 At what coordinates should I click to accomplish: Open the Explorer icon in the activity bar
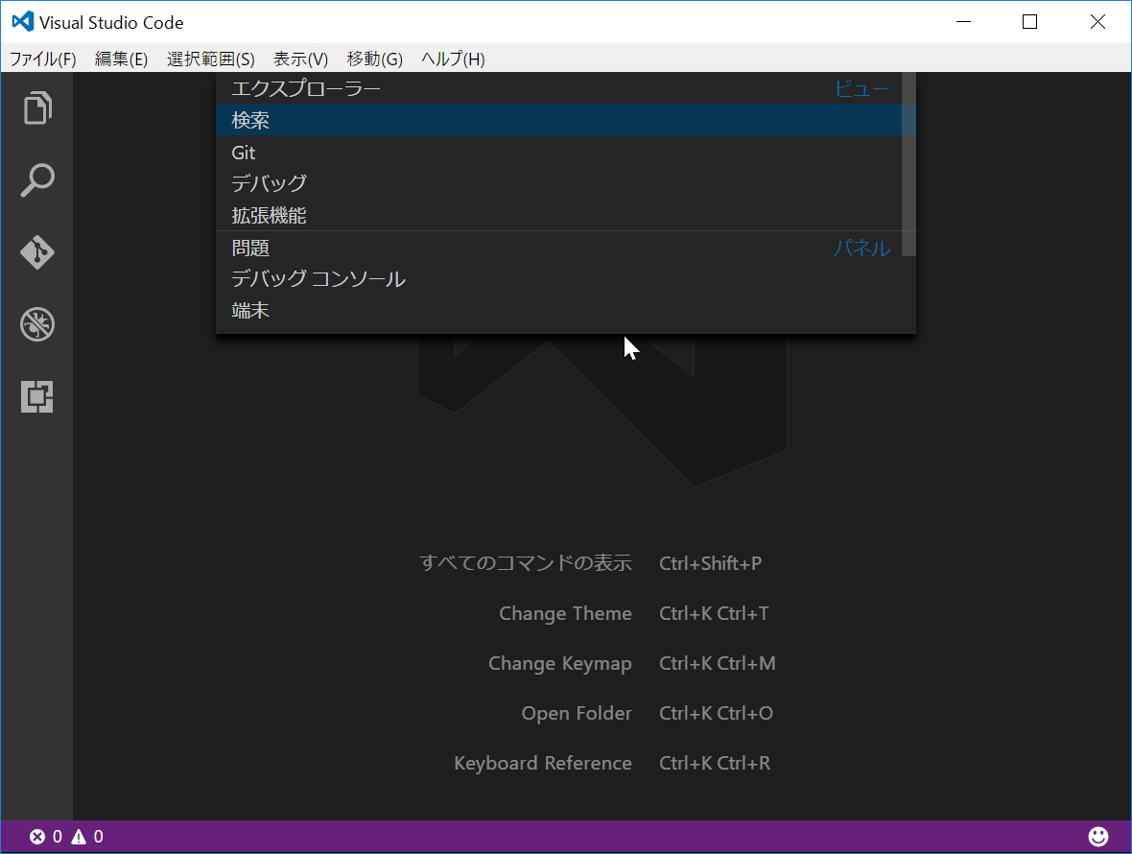(36, 107)
